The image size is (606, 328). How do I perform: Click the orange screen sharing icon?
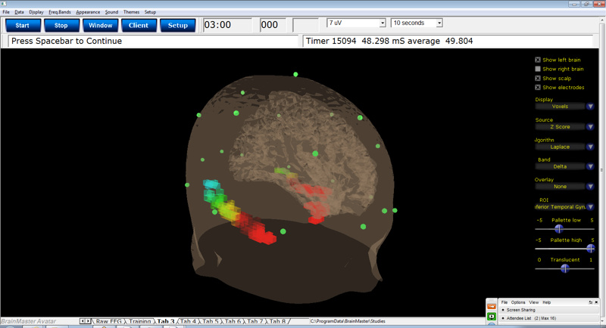(x=491, y=306)
